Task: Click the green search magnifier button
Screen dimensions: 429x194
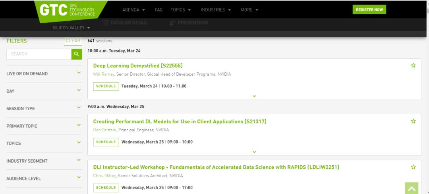Action: (x=77, y=54)
